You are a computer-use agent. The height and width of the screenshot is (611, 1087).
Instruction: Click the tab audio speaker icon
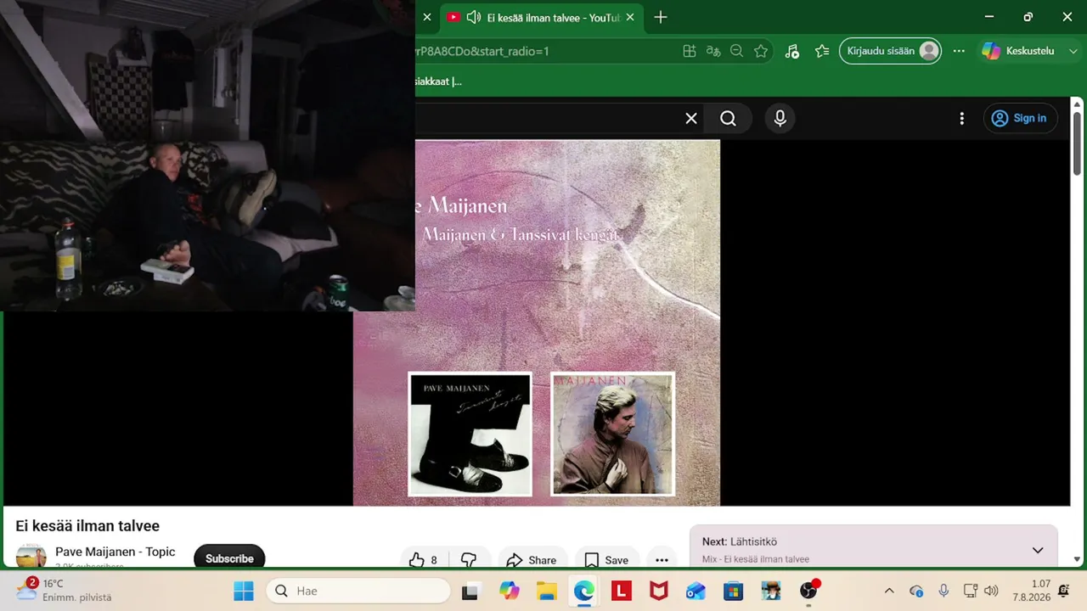coord(474,17)
